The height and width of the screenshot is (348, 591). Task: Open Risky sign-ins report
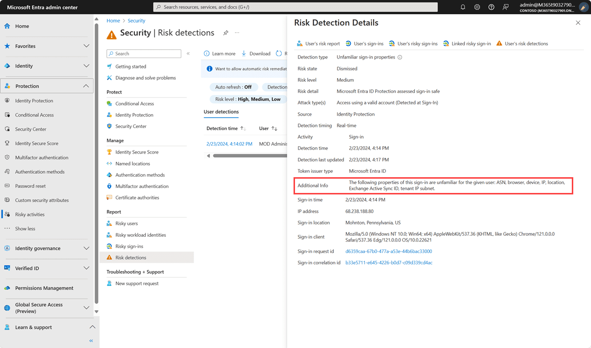129,246
